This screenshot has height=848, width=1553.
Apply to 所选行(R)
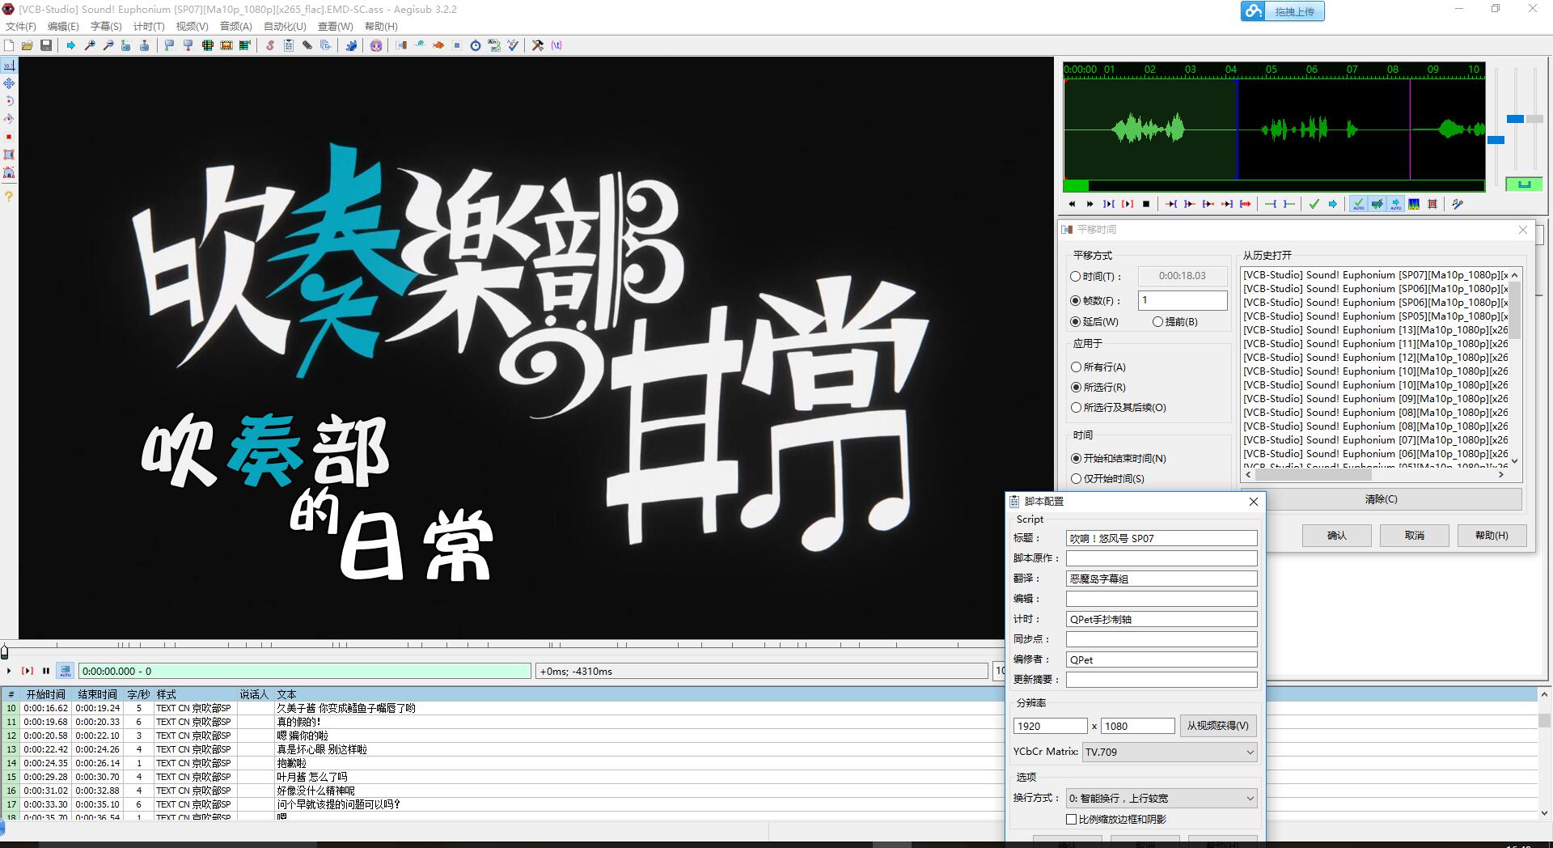pos(1076,387)
